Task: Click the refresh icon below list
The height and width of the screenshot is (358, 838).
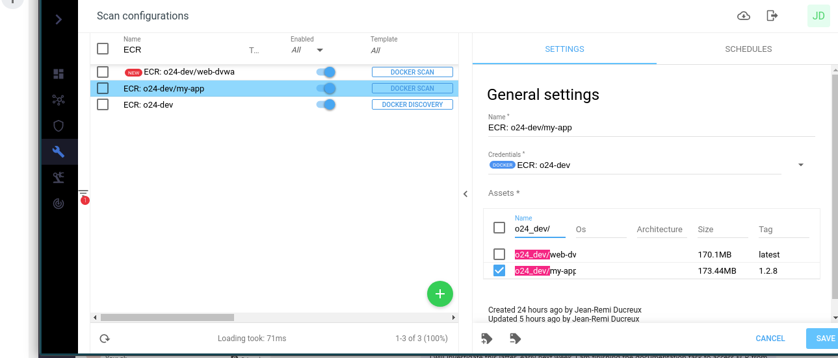Action: (x=104, y=339)
